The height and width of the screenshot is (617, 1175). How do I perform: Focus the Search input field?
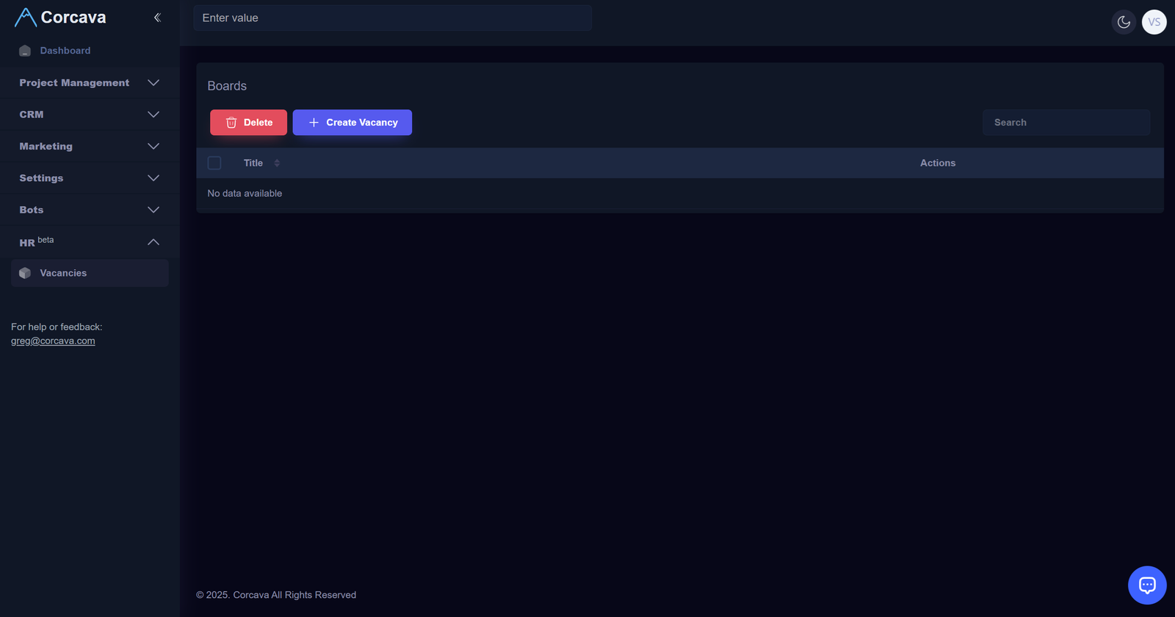click(1066, 123)
